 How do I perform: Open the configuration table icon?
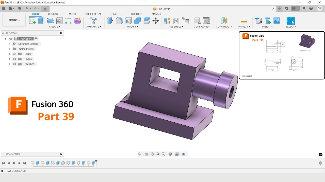pos(206,21)
